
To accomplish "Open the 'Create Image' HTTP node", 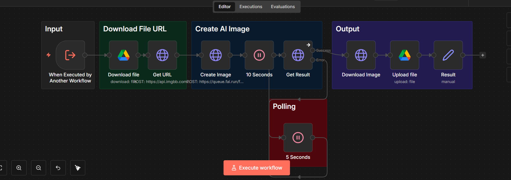I will pos(215,55).
